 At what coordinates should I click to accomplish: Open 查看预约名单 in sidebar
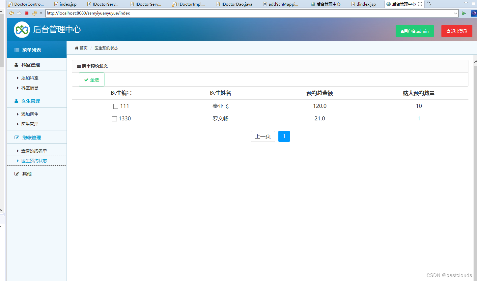tap(34, 151)
